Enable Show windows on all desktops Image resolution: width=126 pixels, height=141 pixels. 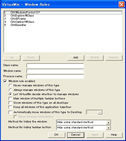pos(10,103)
